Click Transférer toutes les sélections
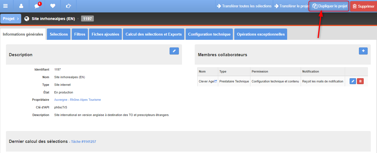Image resolution: width=377 pixels, height=153 pixels. (x=244, y=6)
